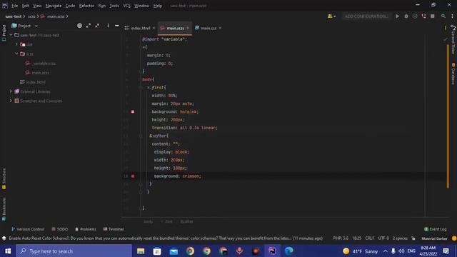Image resolution: width=457 pixels, height=257 pixels.
Task: Click sass-test breadcrumb in navigation bar
Action: [x=14, y=16]
